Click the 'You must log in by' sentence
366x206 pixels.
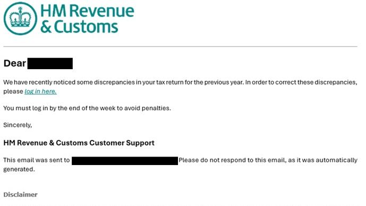(x=87, y=108)
